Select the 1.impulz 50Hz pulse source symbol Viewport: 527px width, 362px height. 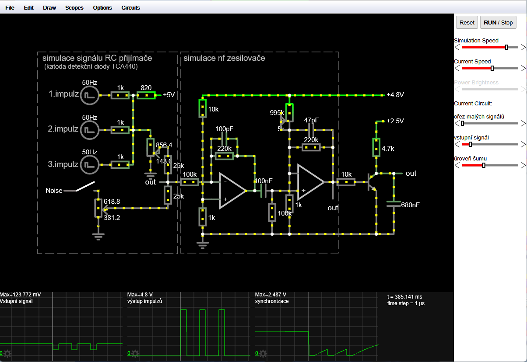[89, 95]
